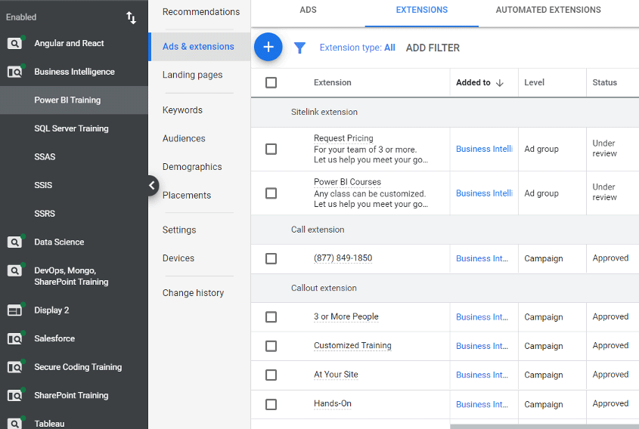639x429 pixels.
Task: Select the EXTENSIONS tab
Action: tap(422, 10)
